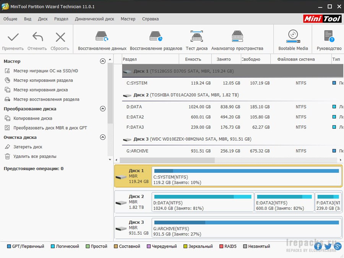Select the Диск 2 TOSHIBA header row
Image resolution: width=344 pixels, height=258 pixels.
pyautogui.click(x=233, y=95)
